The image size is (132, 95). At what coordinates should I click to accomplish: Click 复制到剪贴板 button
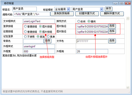click(x=62, y=14)
